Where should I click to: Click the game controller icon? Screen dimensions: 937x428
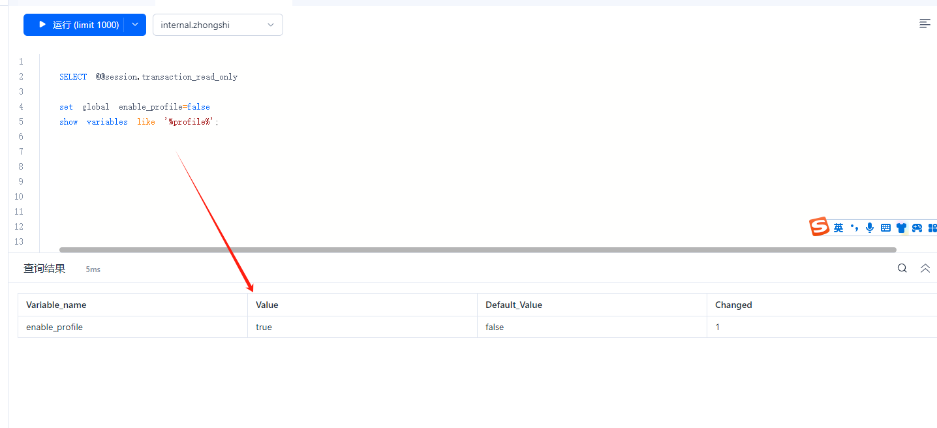point(917,228)
